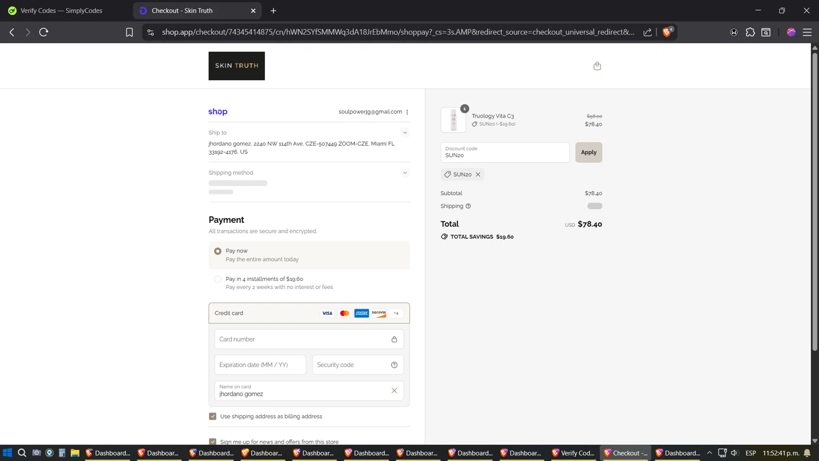
Task: View site information icon in address bar
Action: tap(151, 32)
